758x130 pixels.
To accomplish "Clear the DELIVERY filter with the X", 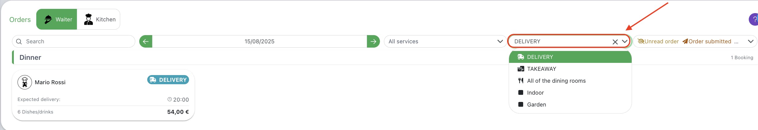I will tap(615, 42).
